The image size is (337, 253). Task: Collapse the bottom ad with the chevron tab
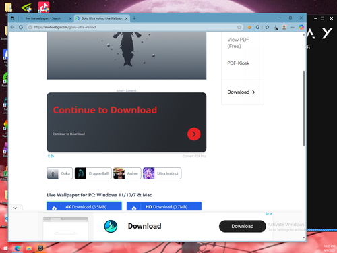[x=15, y=208]
